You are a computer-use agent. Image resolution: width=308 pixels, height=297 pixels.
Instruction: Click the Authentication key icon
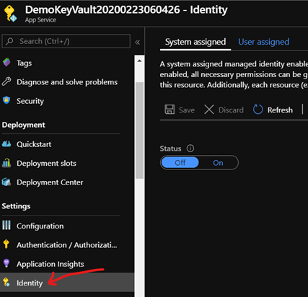(6, 244)
